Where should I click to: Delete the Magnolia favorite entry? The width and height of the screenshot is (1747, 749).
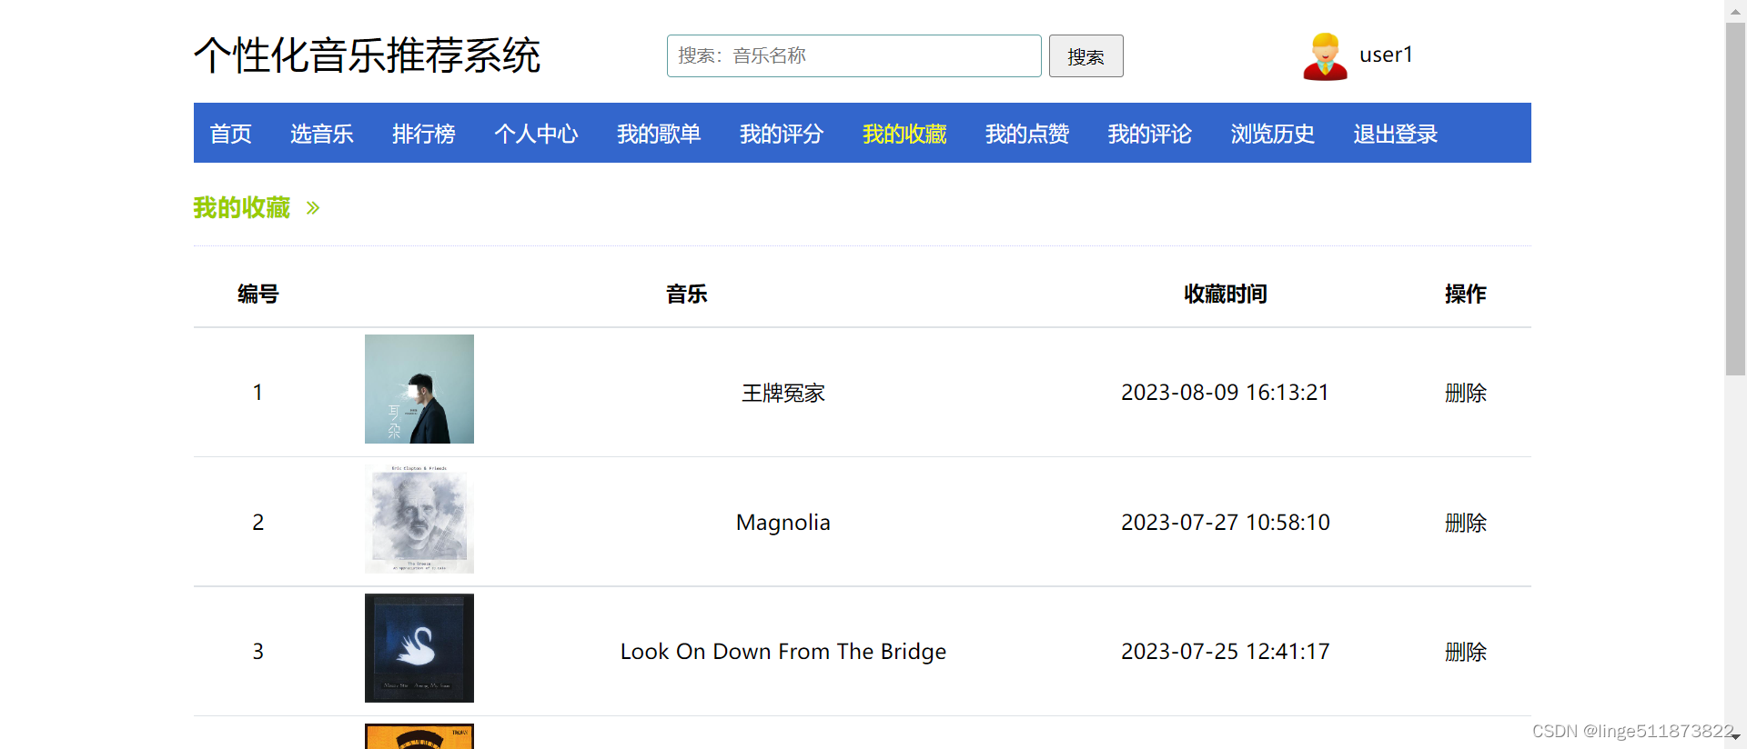tap(1466, 523)
